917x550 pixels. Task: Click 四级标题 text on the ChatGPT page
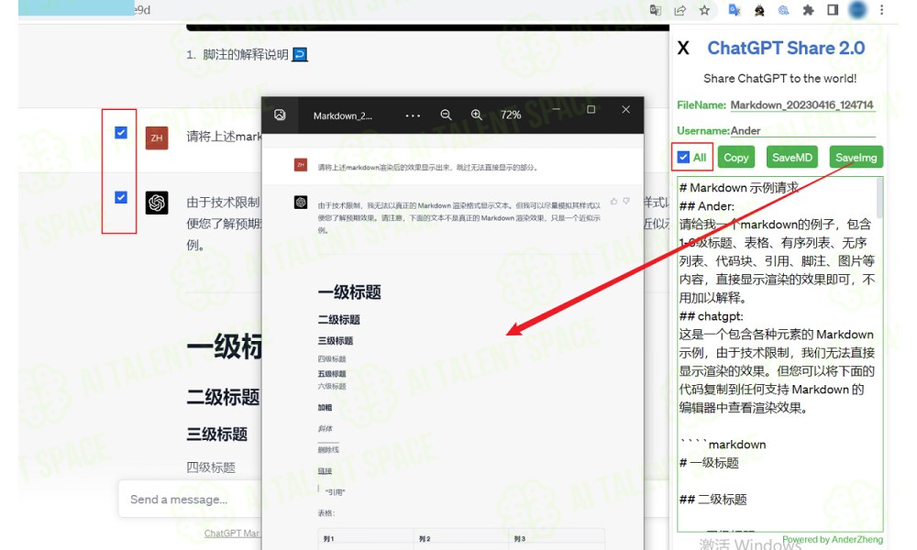point(211,467)
